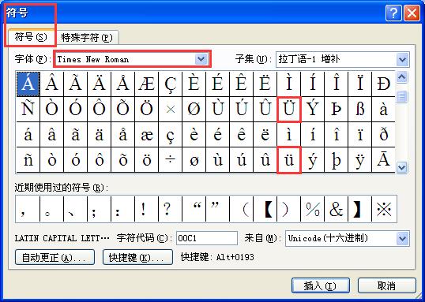Viewport: 425px width, 302px height.
Task: Select the Ā macron symbol
Action: (384, 160)
